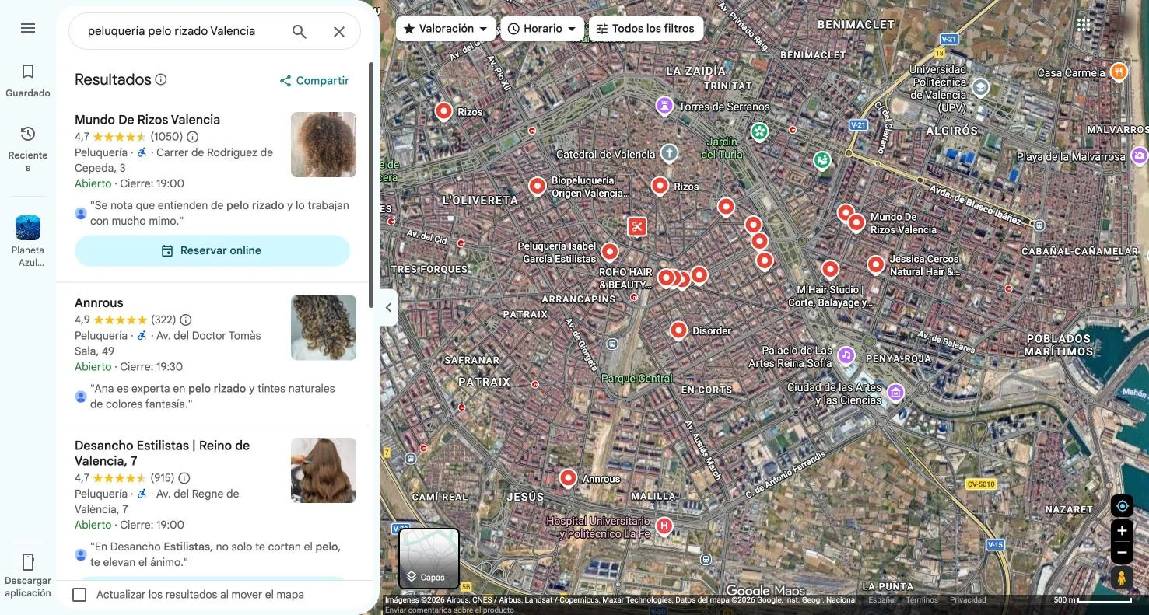View the Annrous curly hair photo

324,327
